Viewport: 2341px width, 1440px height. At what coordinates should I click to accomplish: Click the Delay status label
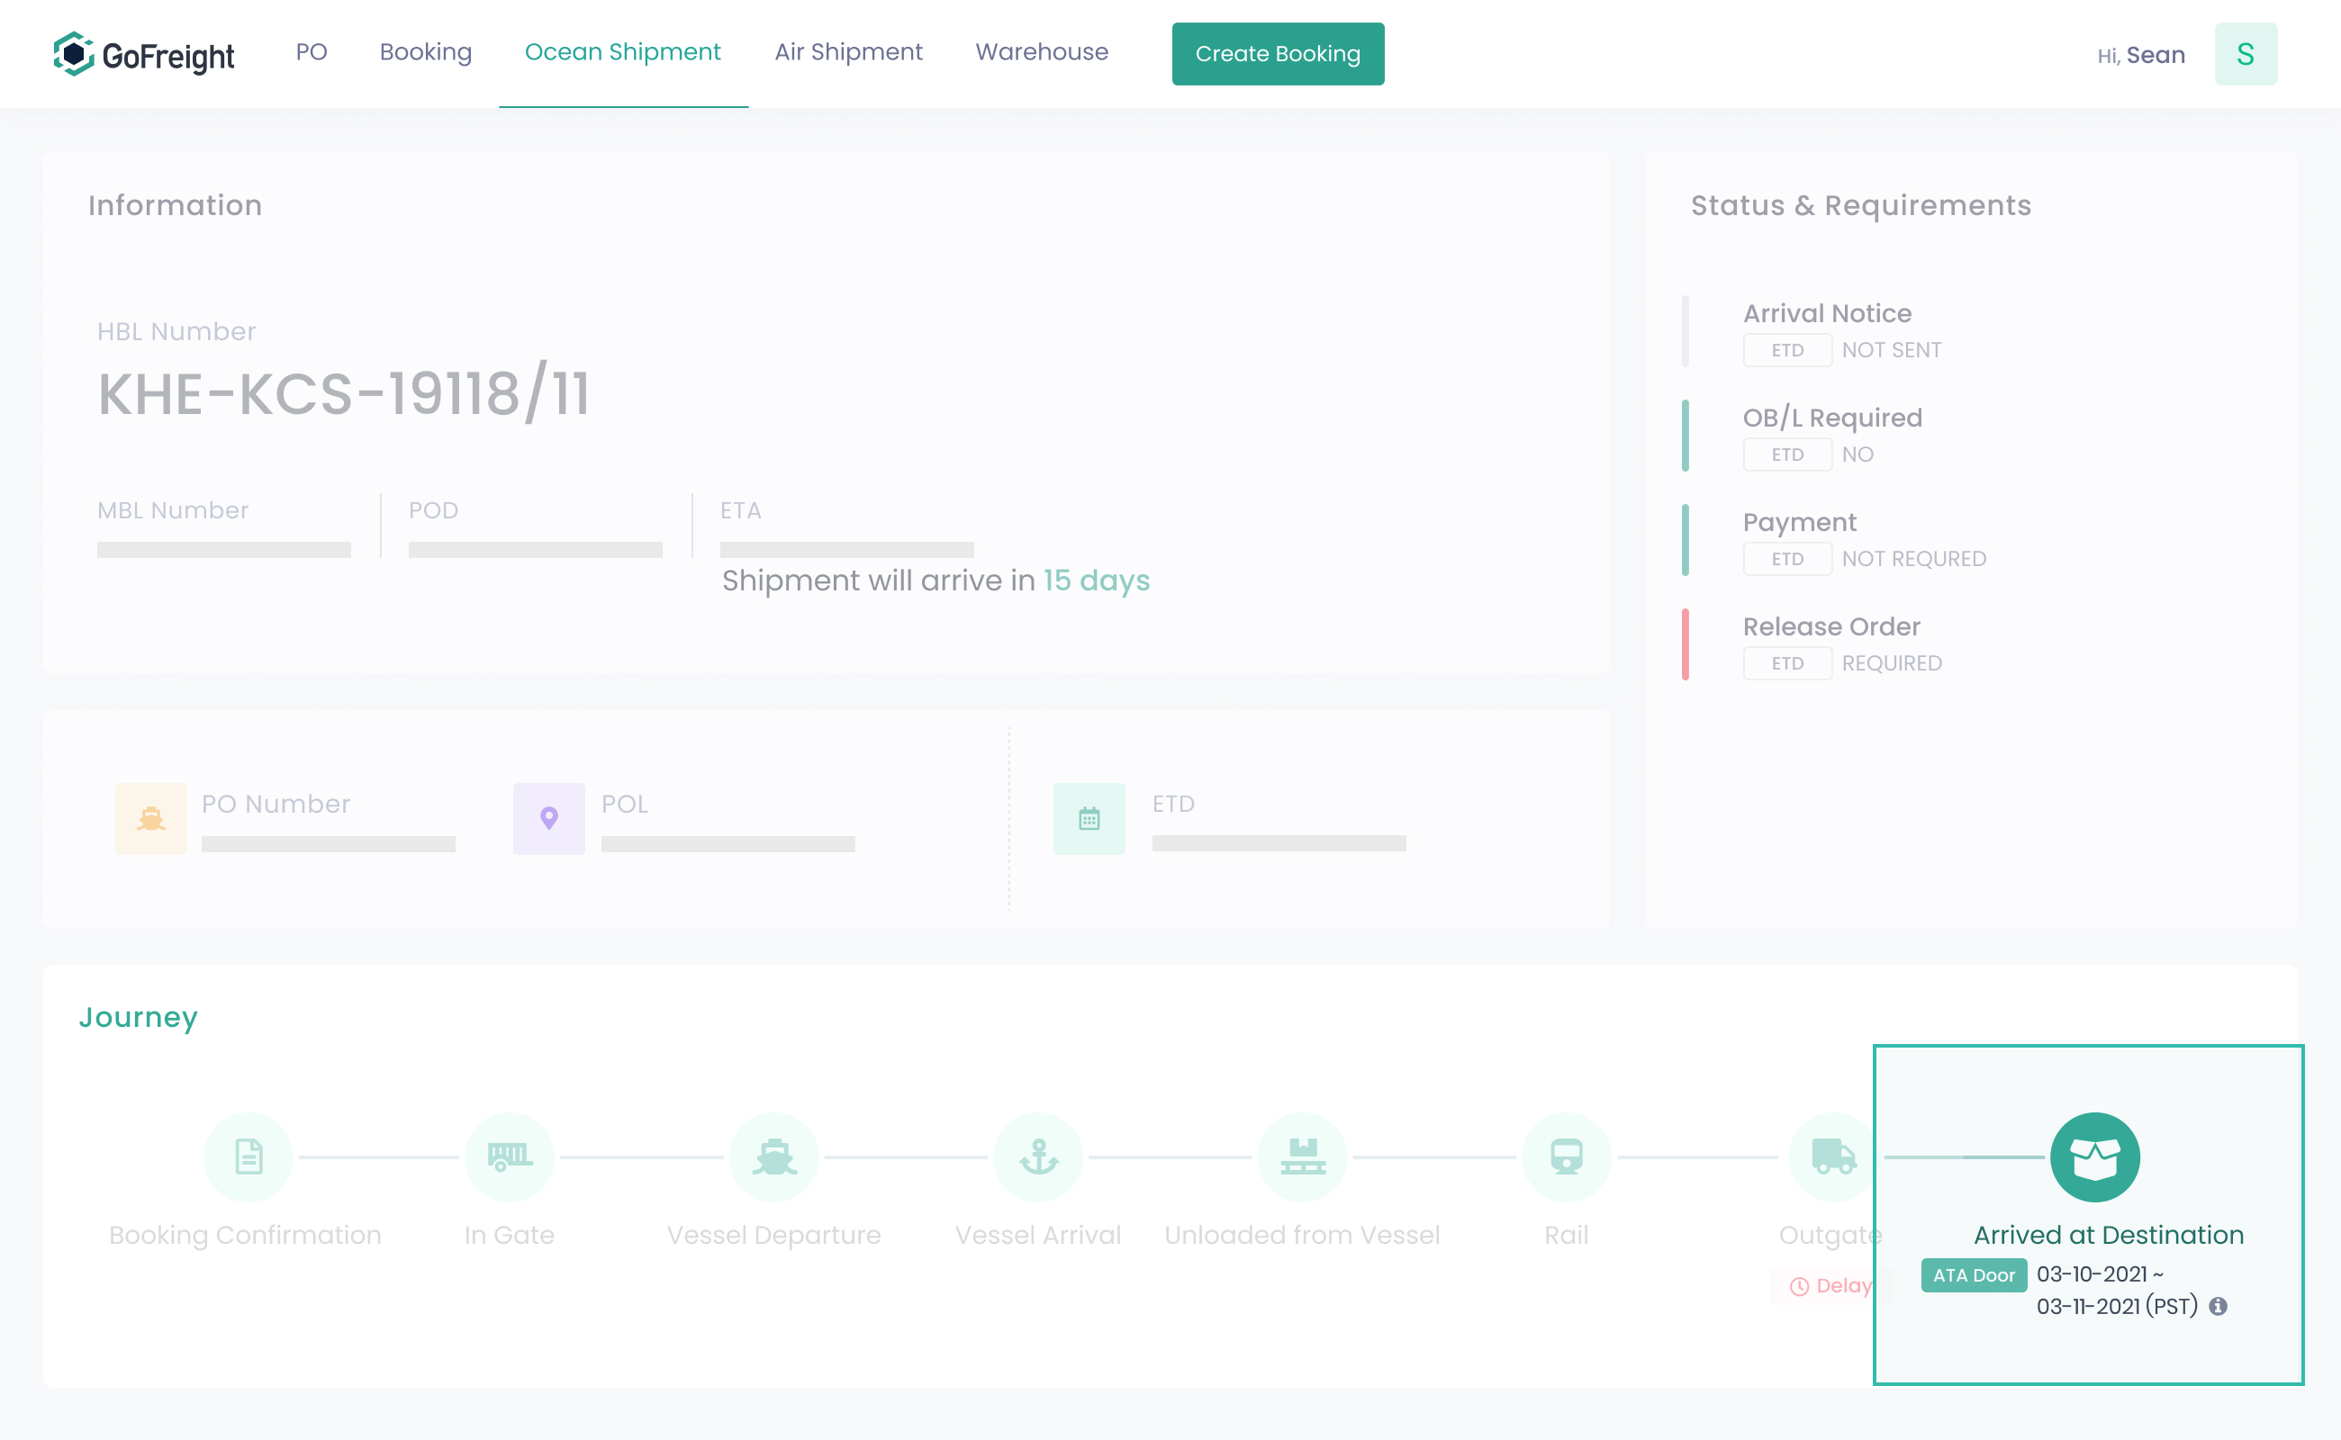tap(1830, 1286)
